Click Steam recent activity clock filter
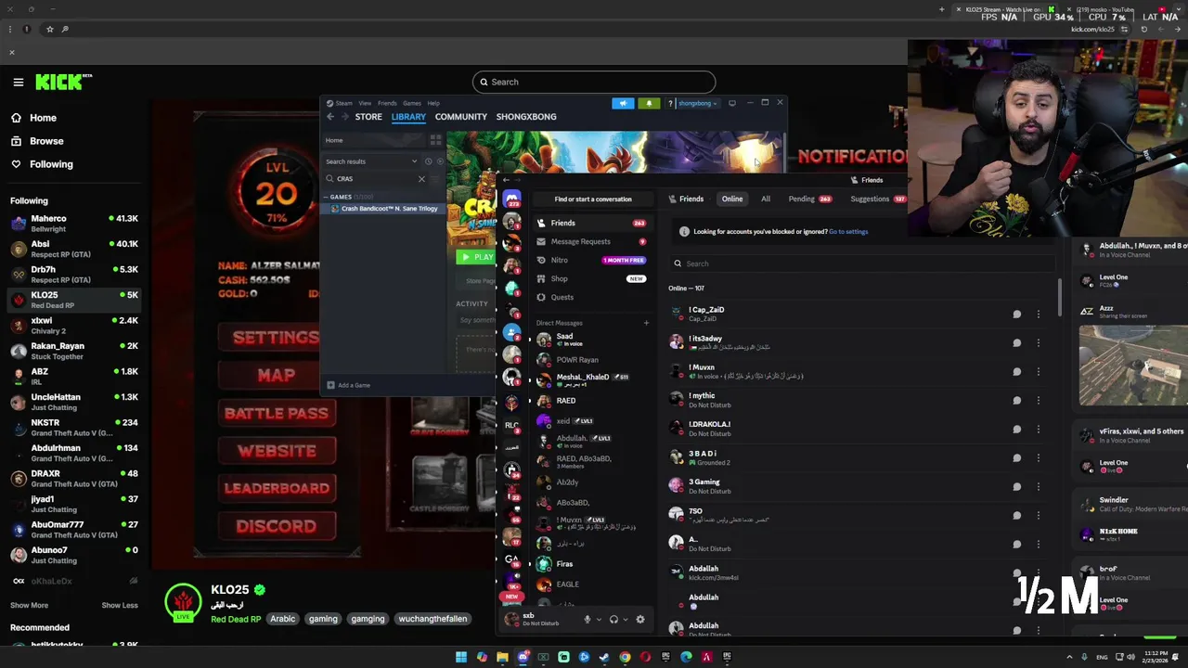Viewport: 1188px width, 668px height. click(x=428, y=161)
